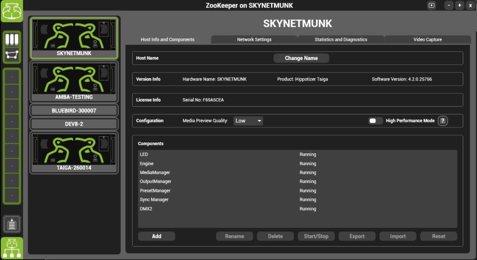Viewport: 477px width, 260px height.
Task: Select PresetManager component row
Action: pos(298,190)
